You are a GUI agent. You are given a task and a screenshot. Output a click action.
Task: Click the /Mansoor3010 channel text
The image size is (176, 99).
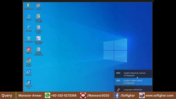tap(98, 95)
